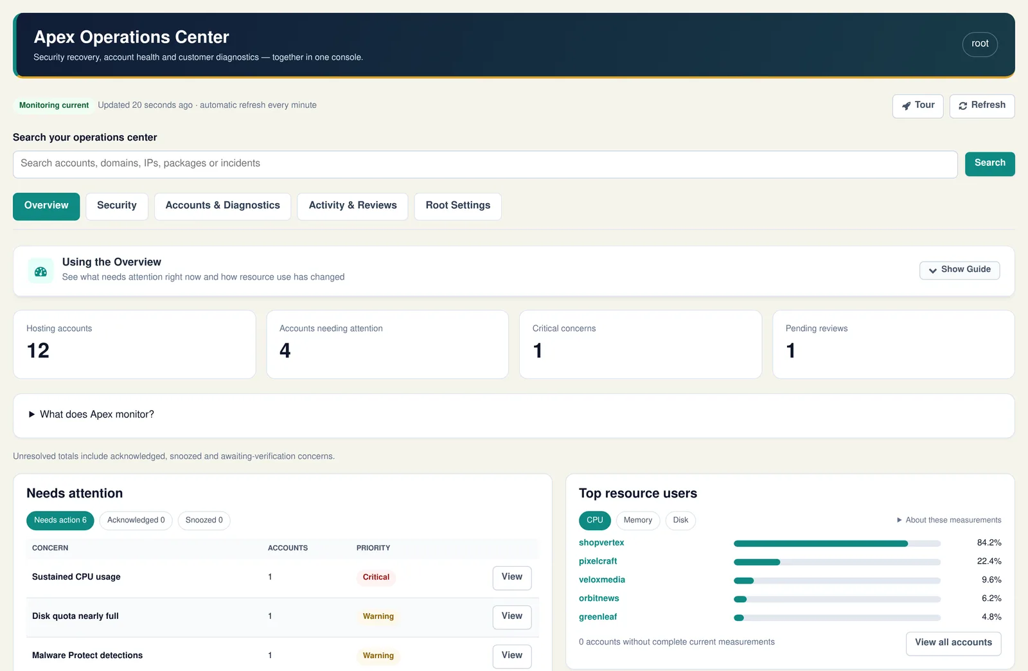View the Malware Protect detections concern

click(512, 656)
